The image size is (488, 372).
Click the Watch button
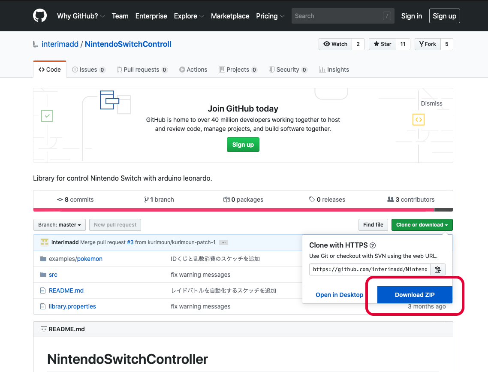tap(335, 44)
